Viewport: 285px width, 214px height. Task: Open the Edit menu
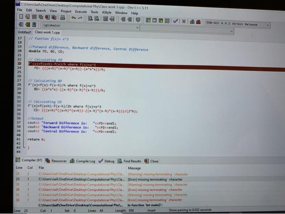point(29,10)
